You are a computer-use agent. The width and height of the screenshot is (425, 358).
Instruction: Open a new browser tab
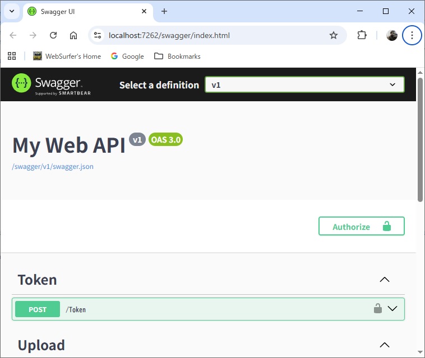[x=164, y=11]
